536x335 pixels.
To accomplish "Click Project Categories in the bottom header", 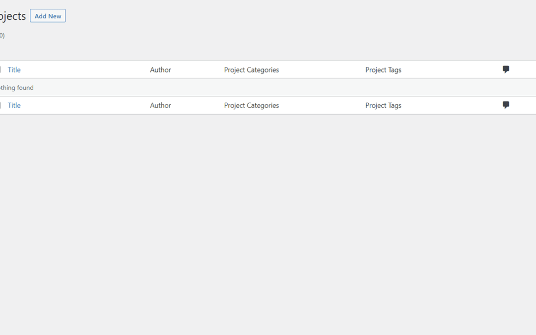I will (x=252, y=105).
